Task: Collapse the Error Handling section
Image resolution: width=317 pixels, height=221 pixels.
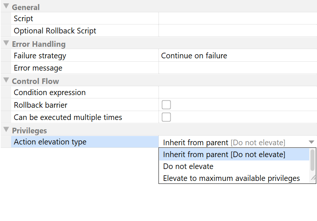Action: [6, 43]
